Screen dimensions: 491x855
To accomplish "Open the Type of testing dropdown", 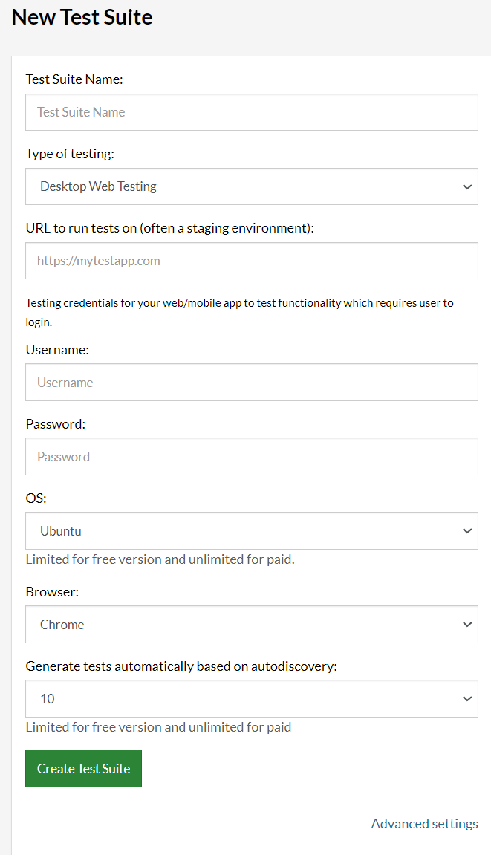I will [252, 186].
